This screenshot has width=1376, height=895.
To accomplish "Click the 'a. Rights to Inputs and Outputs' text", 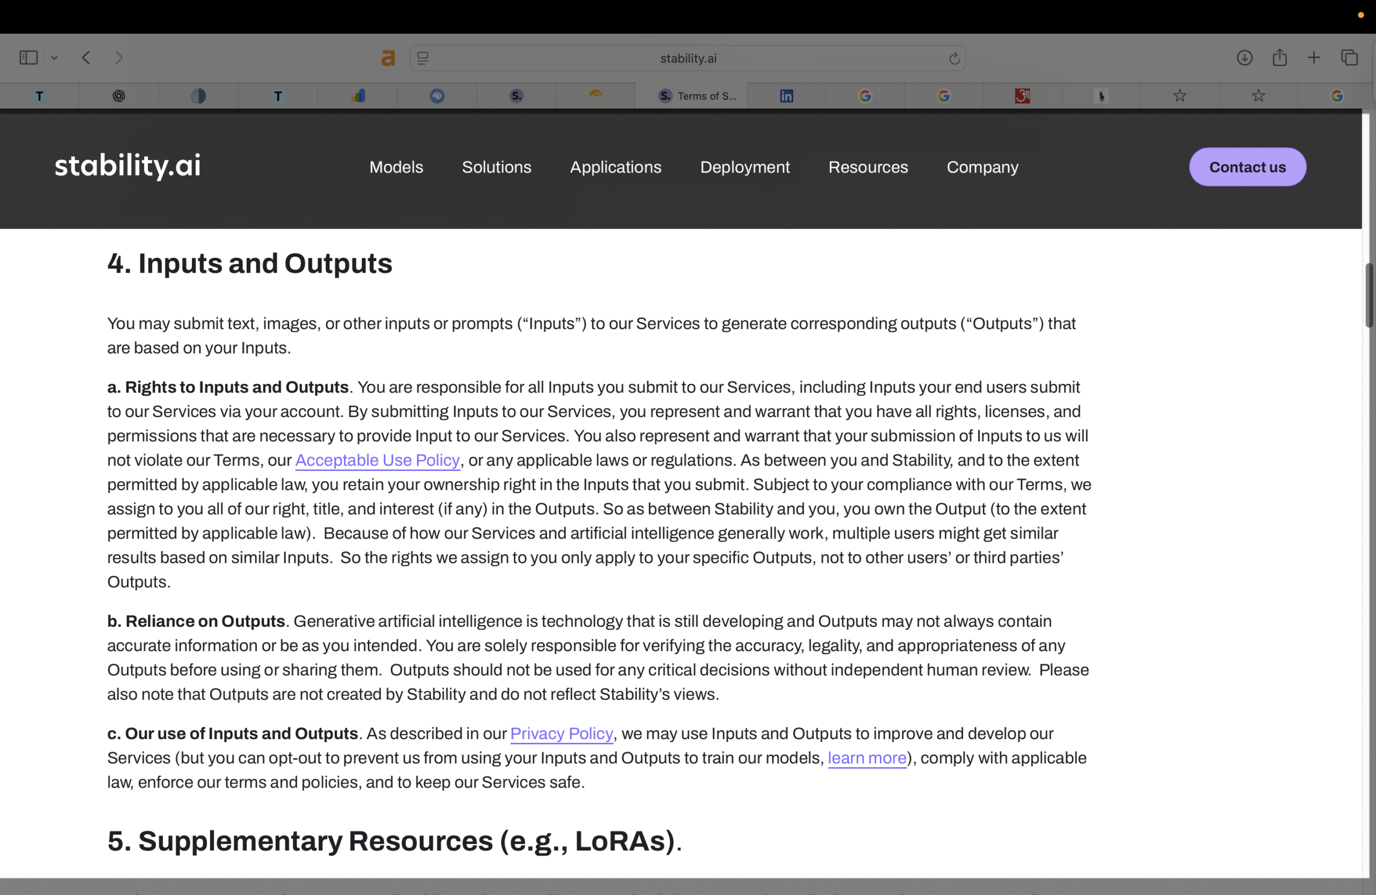I will (228, 388).
